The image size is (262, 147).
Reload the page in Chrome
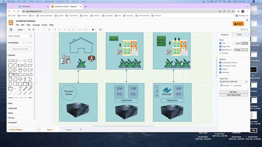coord(18,11)
